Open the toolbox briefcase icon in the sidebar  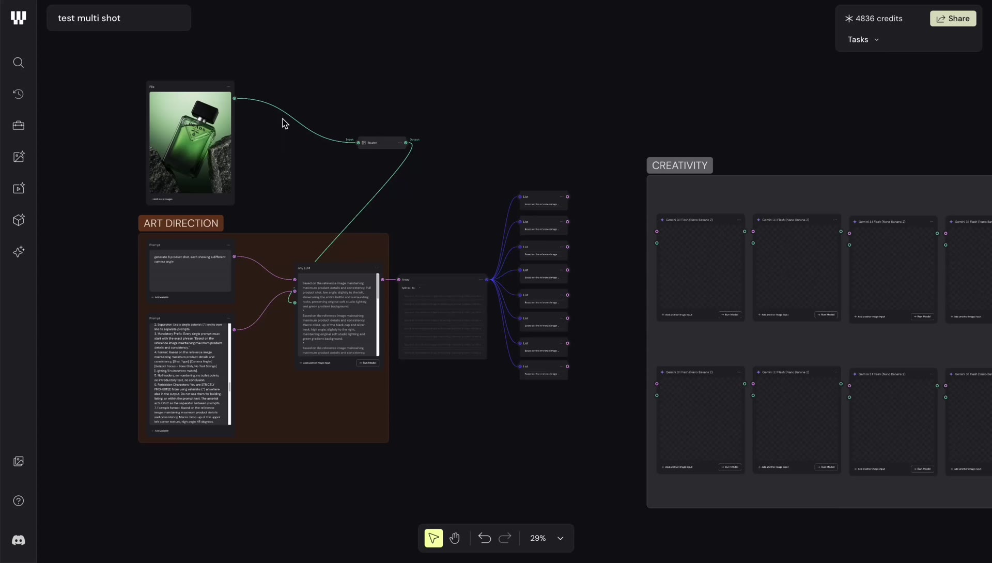(19, 126)
